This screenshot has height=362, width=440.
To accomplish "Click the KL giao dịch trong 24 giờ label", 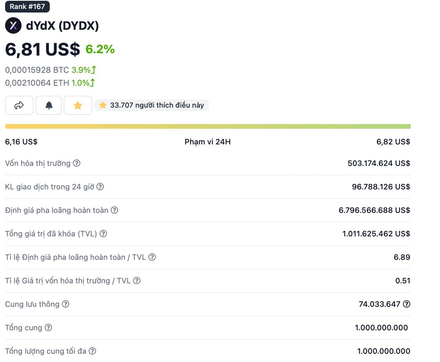I will [x=50, y=187].
